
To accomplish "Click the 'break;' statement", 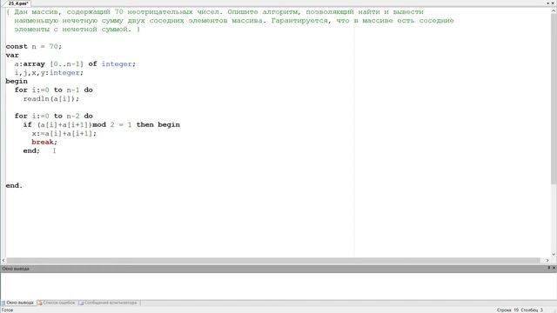I will coord(44,142).
